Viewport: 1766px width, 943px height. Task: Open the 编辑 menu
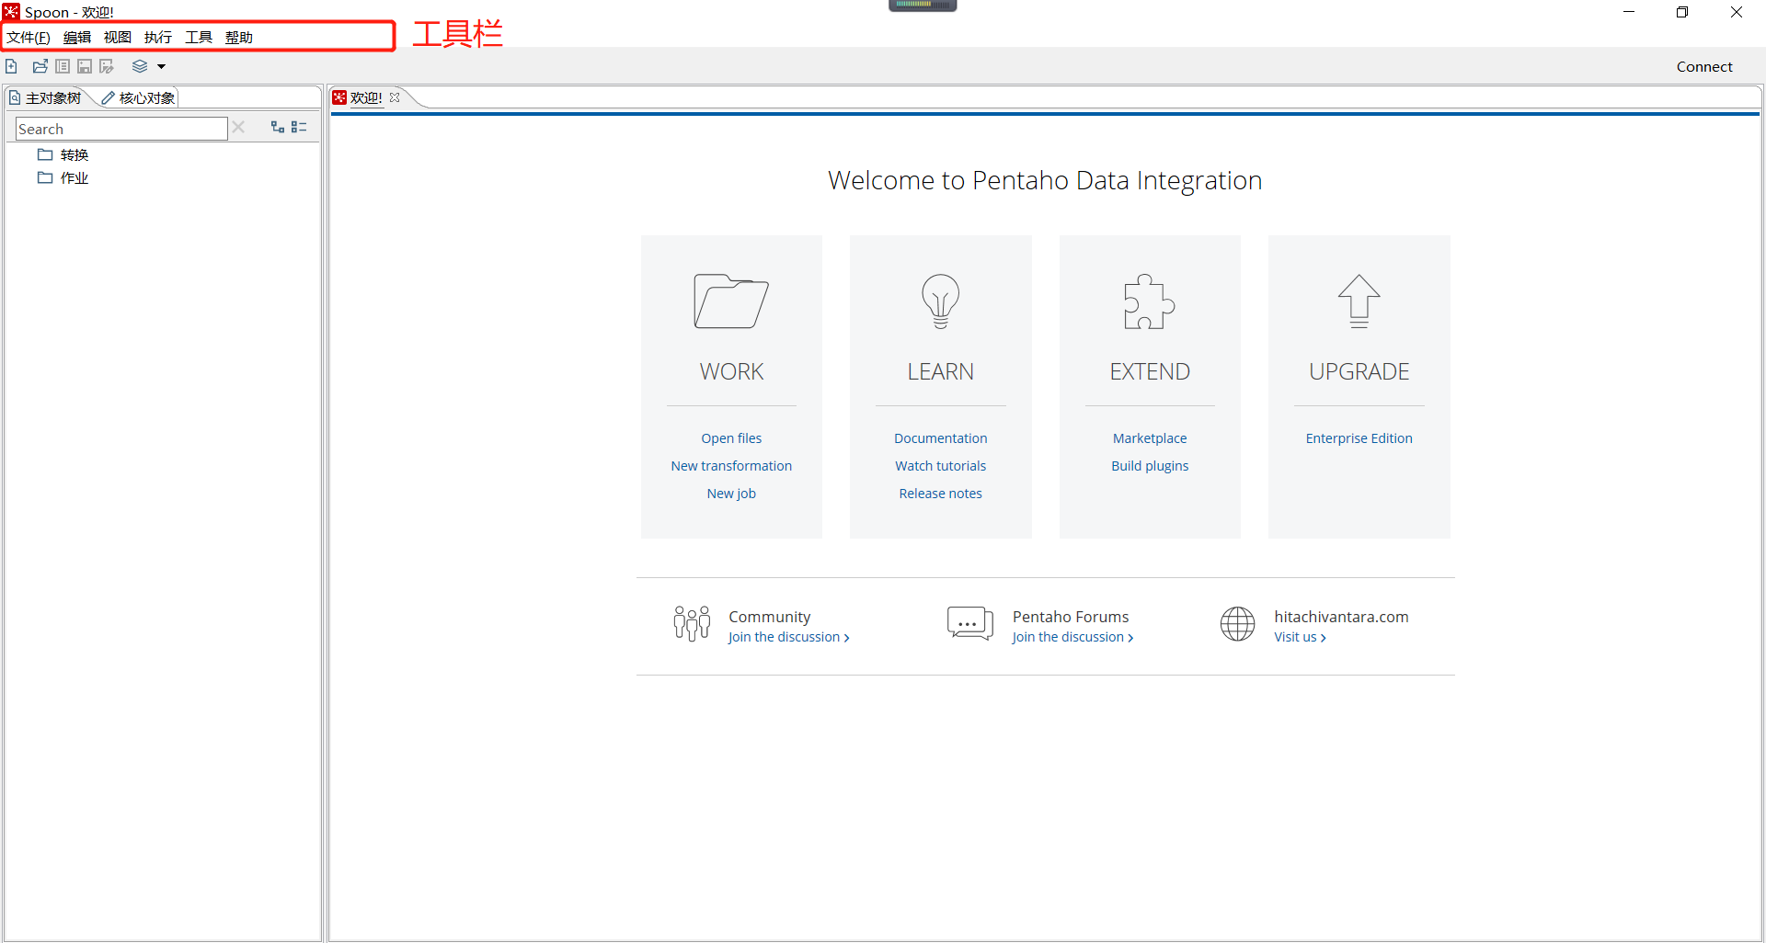click(x=77, y=37)
